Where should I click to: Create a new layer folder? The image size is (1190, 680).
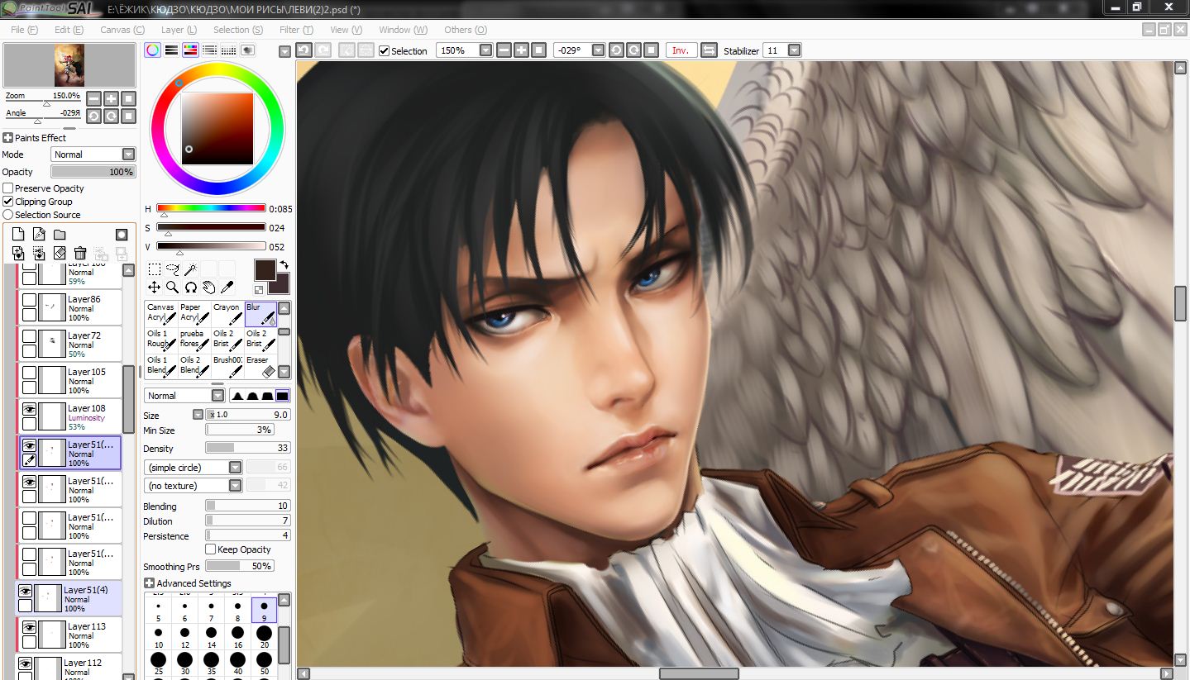click(x=60, y=235)
